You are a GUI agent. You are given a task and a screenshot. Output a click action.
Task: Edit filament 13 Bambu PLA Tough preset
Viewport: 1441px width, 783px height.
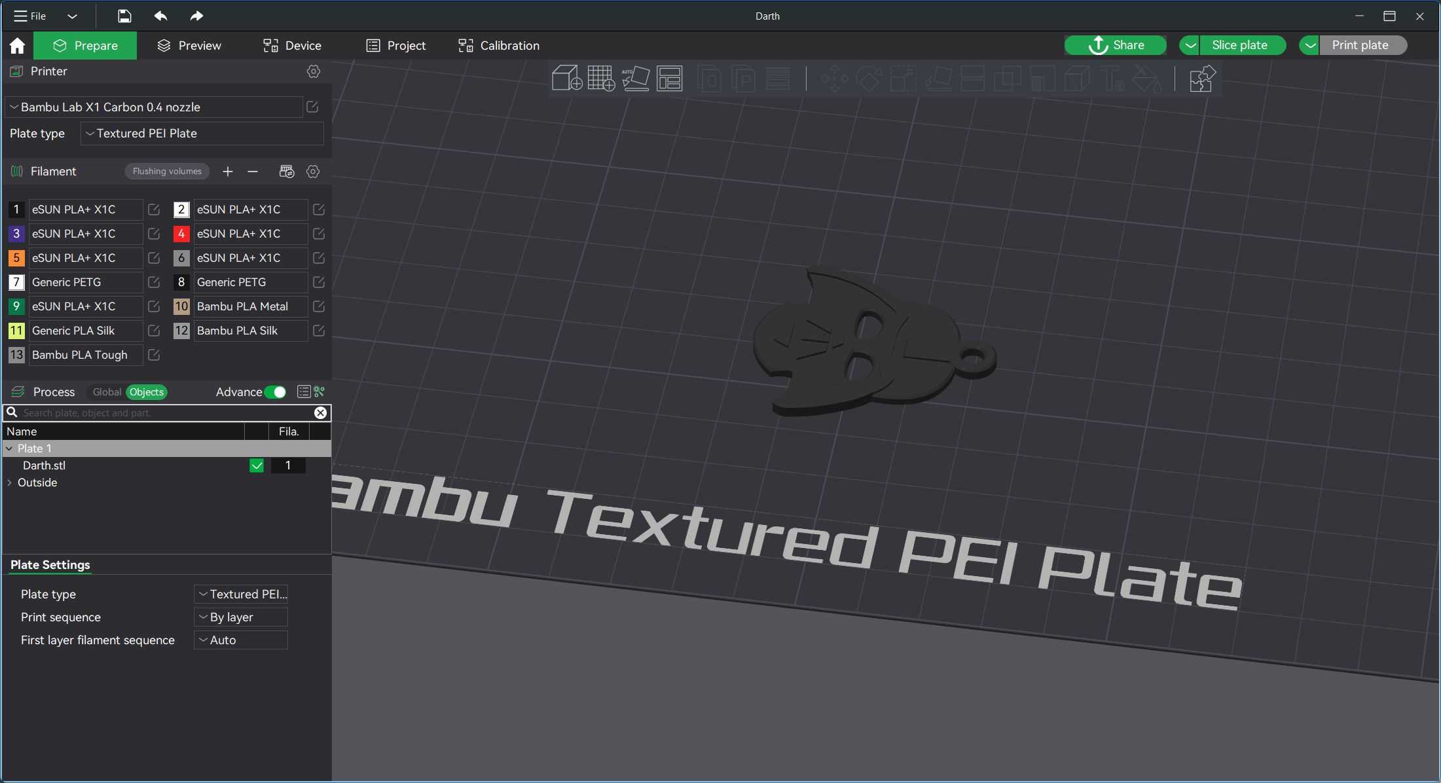(x=154, y=355)
